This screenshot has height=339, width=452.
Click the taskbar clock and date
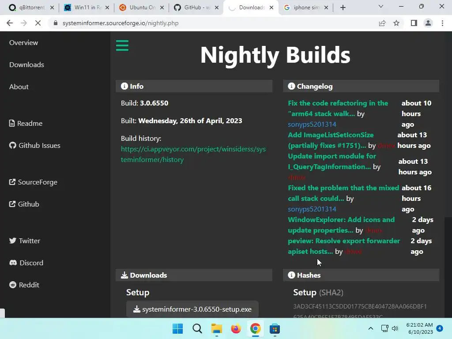coord(419,328)
